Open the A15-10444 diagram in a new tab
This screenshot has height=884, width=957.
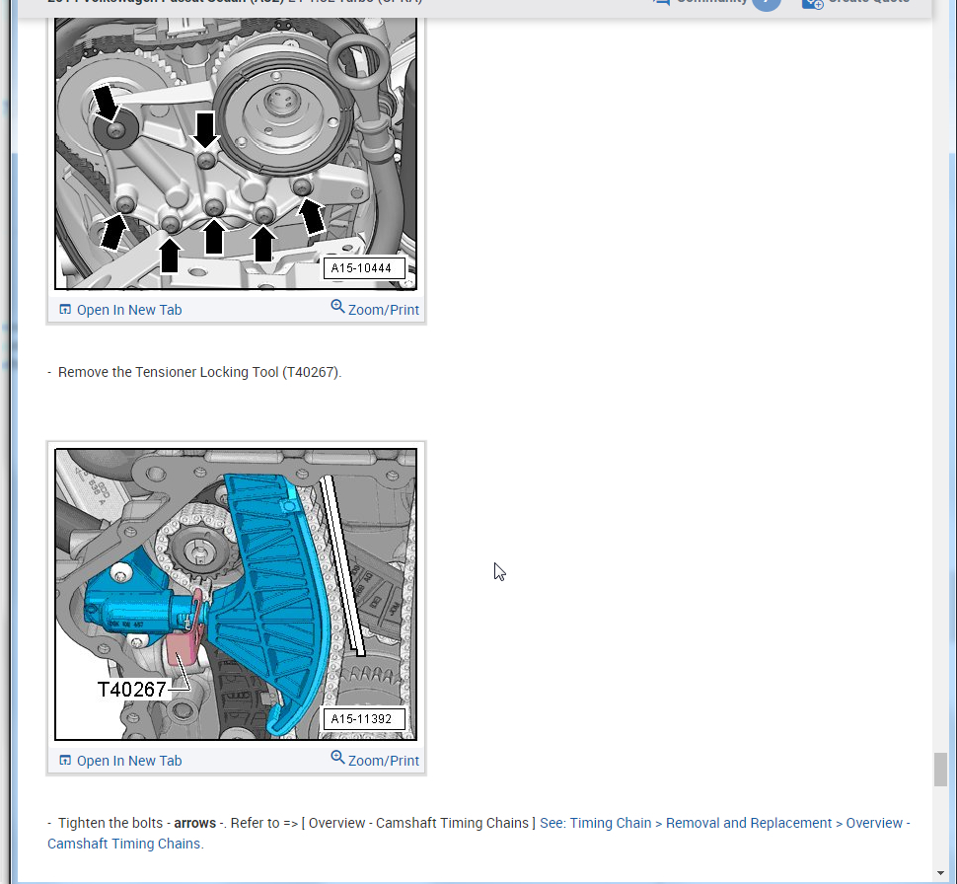pos(120,310)
